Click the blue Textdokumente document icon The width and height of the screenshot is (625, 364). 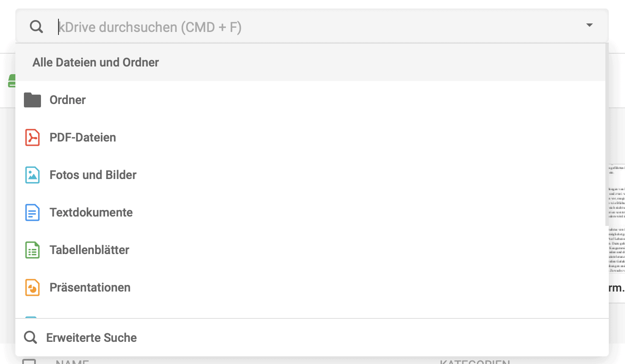coord(32,213)
